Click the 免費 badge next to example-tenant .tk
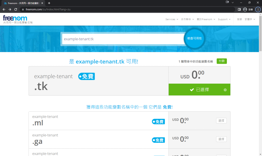Screen dimensions: 262x156 pos(86,76)
